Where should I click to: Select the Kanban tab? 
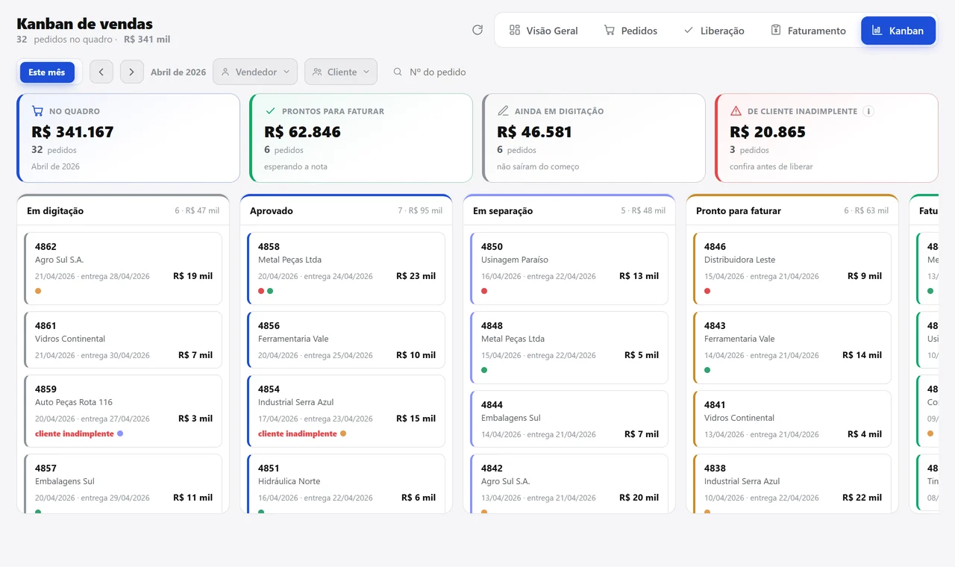coord(898,31)
